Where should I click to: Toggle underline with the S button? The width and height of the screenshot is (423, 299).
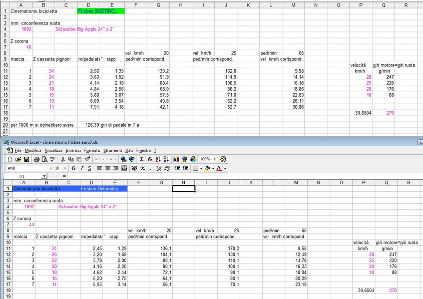click(90, 168)
